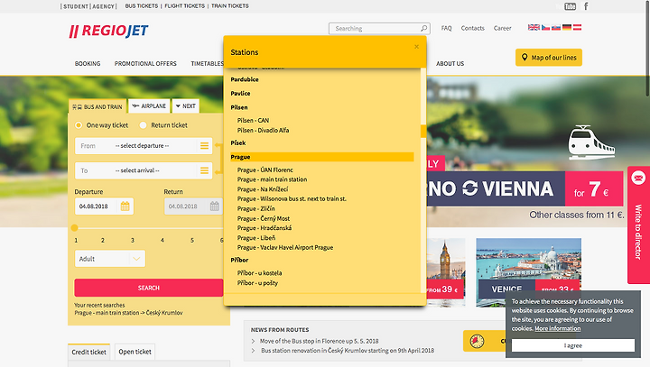Open the Adult passenger type dropdown
This screenshot has width=650, height=367.
[x=110, y=259]
